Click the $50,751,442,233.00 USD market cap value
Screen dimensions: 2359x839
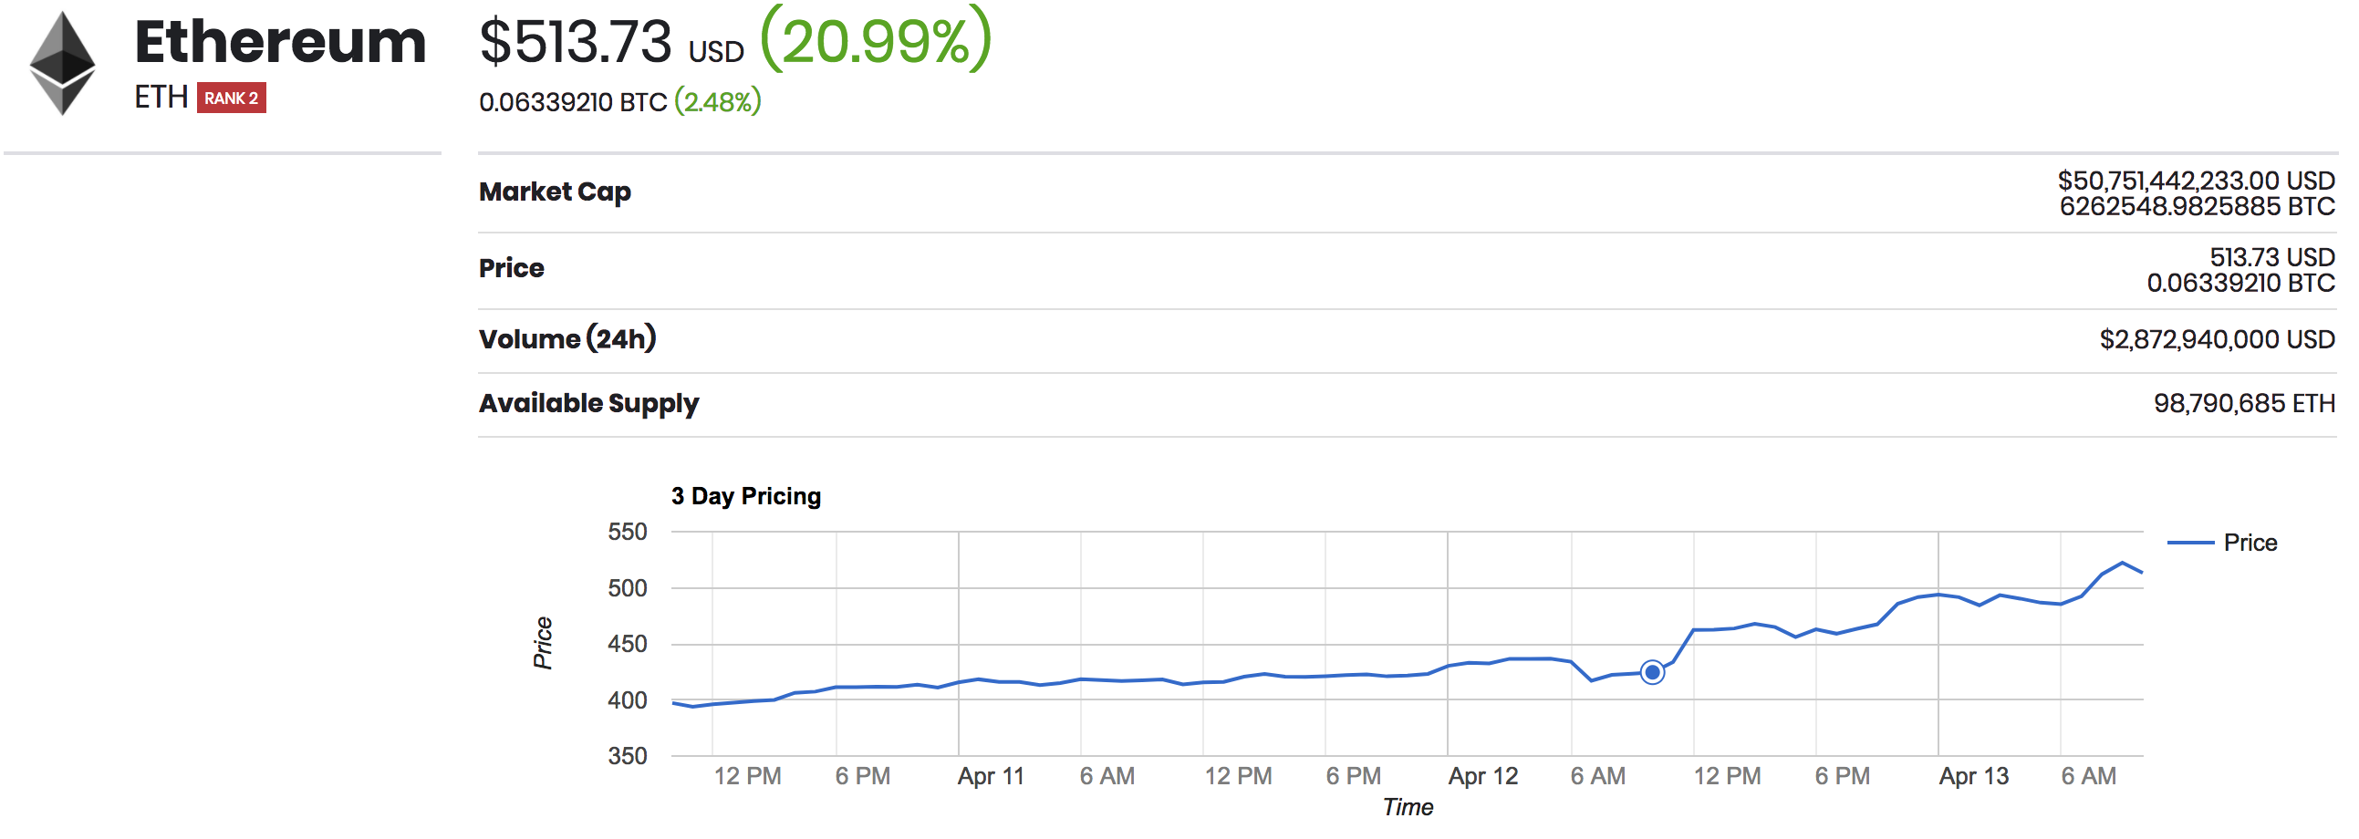pyautogui.click(x=2196, y=181)
